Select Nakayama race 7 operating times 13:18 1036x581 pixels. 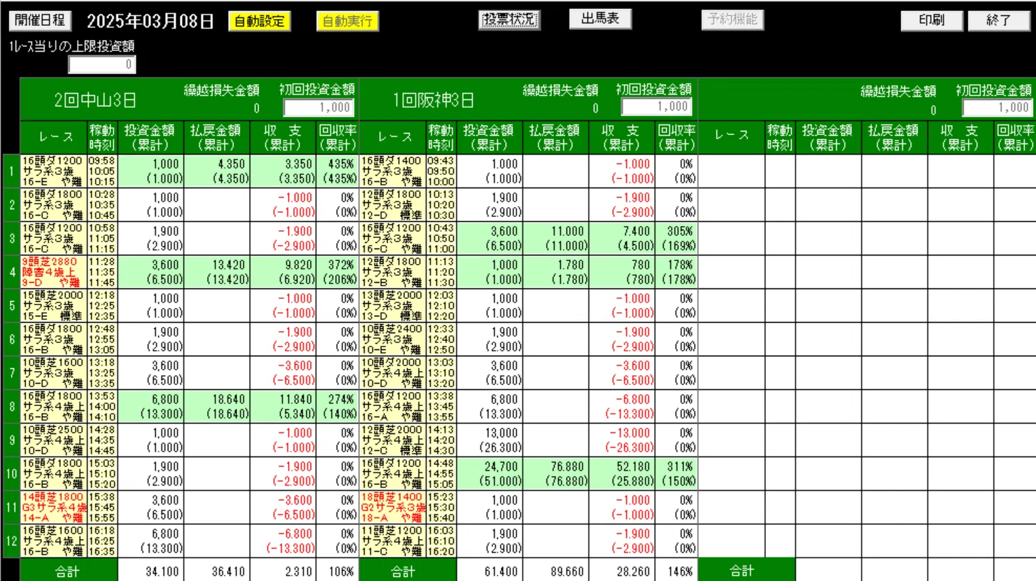(x=101, y=372)
